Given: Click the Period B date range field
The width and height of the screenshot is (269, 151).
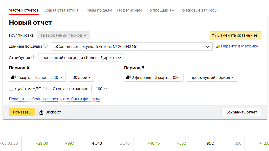Looking at the screenshot, I should (x=154, y=78).
